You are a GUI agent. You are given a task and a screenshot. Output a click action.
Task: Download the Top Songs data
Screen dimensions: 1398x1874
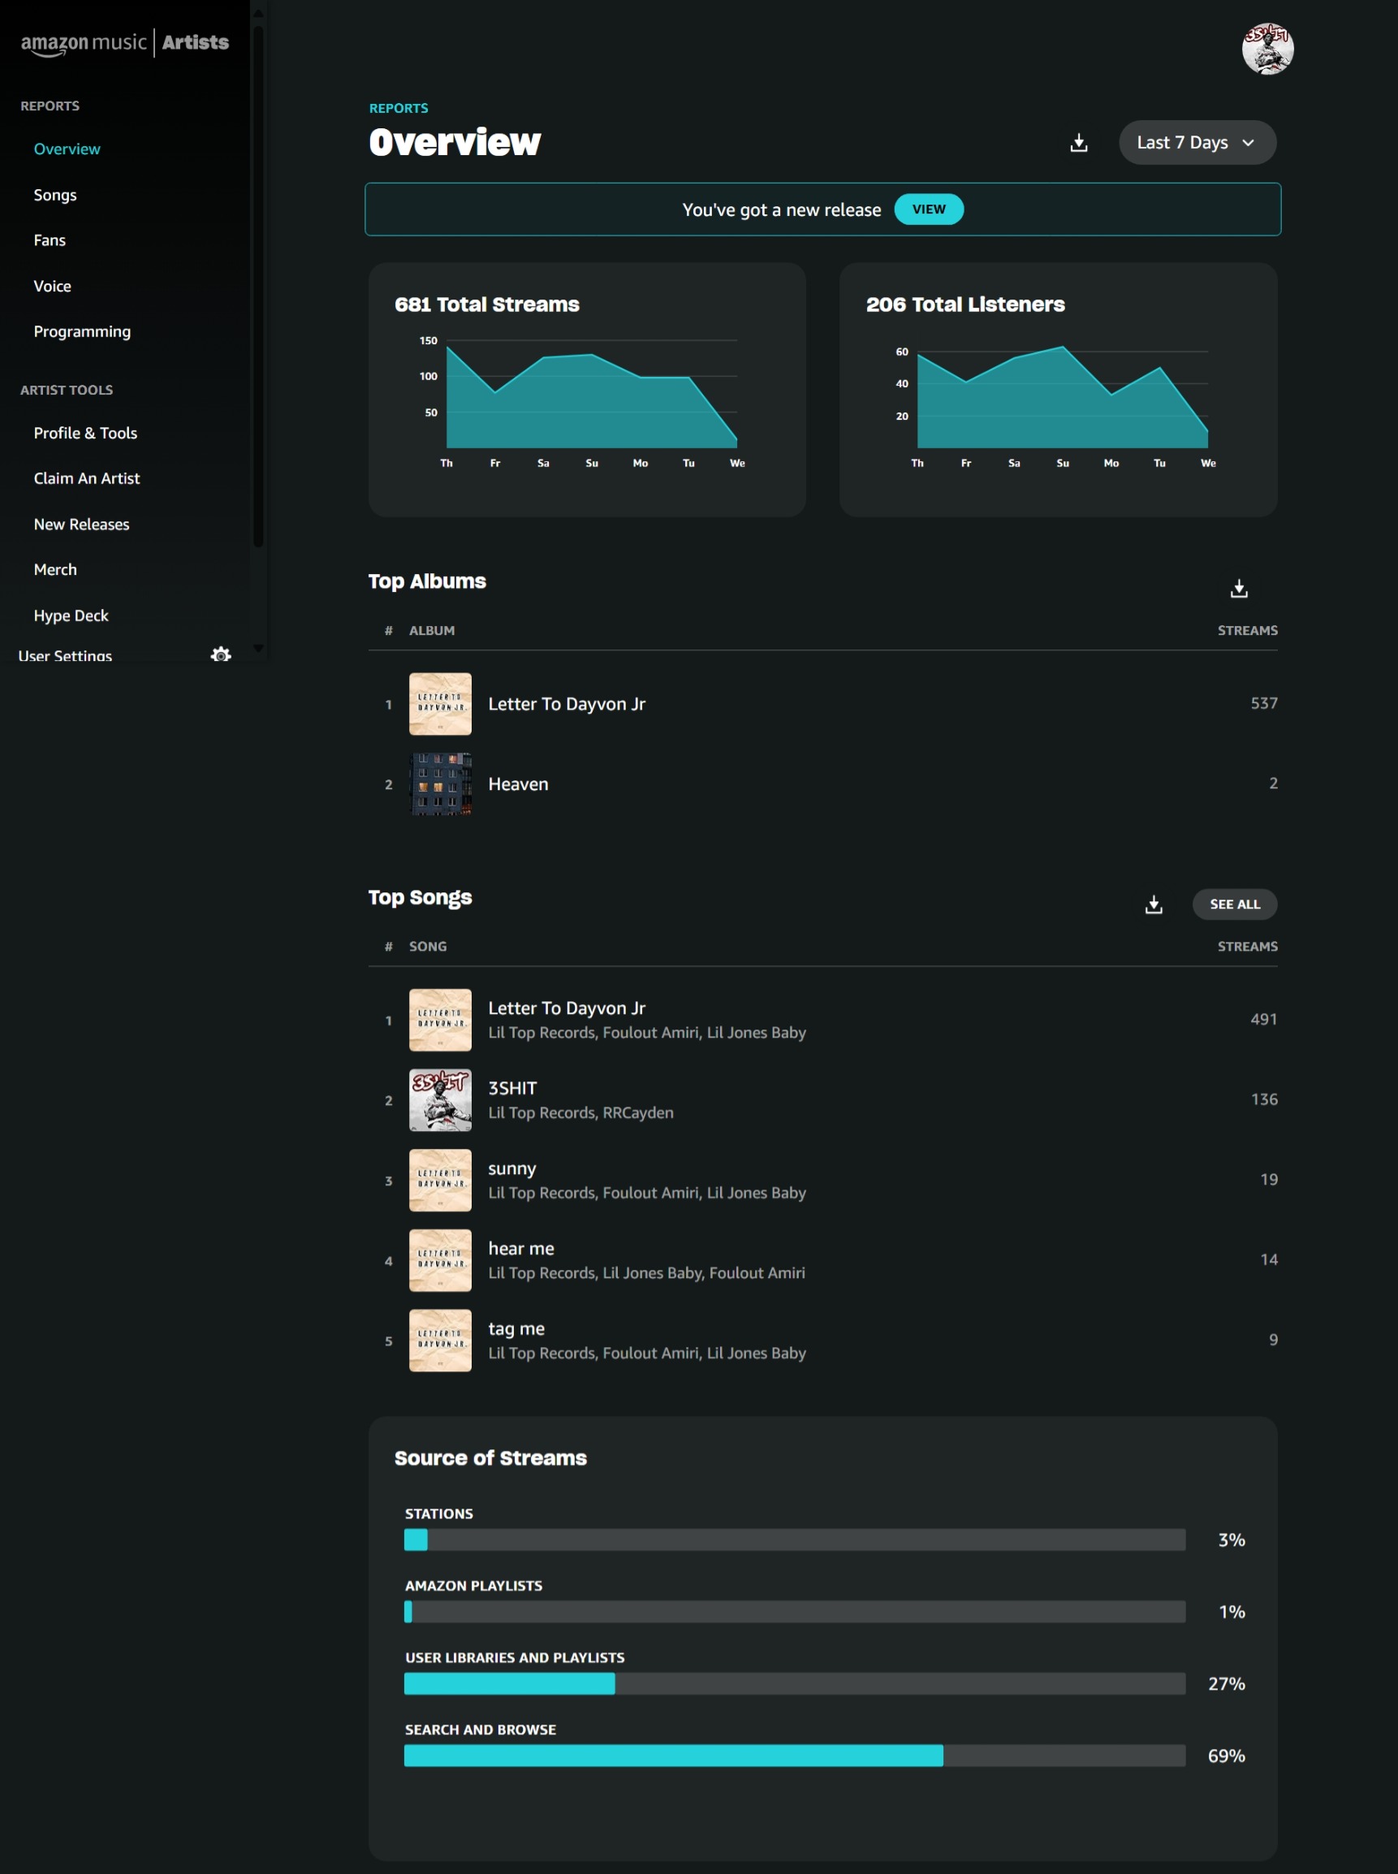[1153, 904]
